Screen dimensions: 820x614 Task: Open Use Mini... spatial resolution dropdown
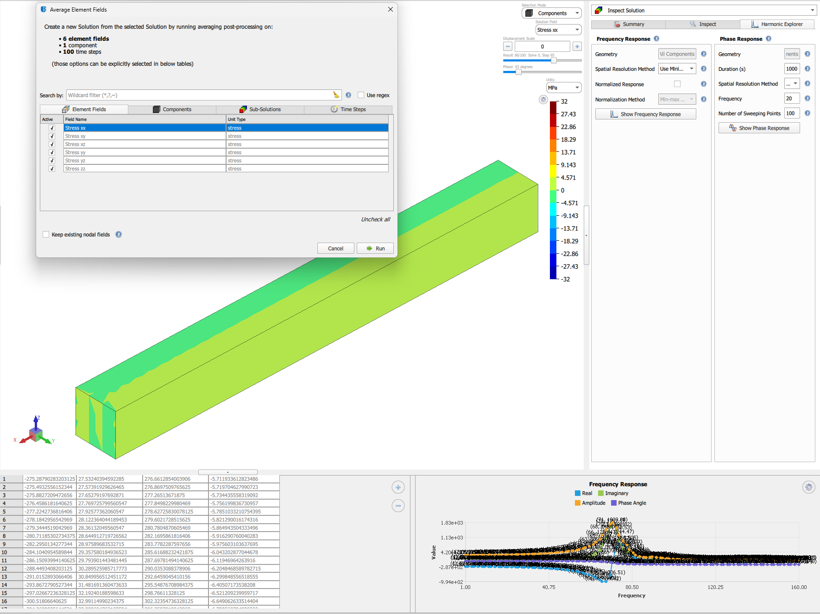coord(677,69)
